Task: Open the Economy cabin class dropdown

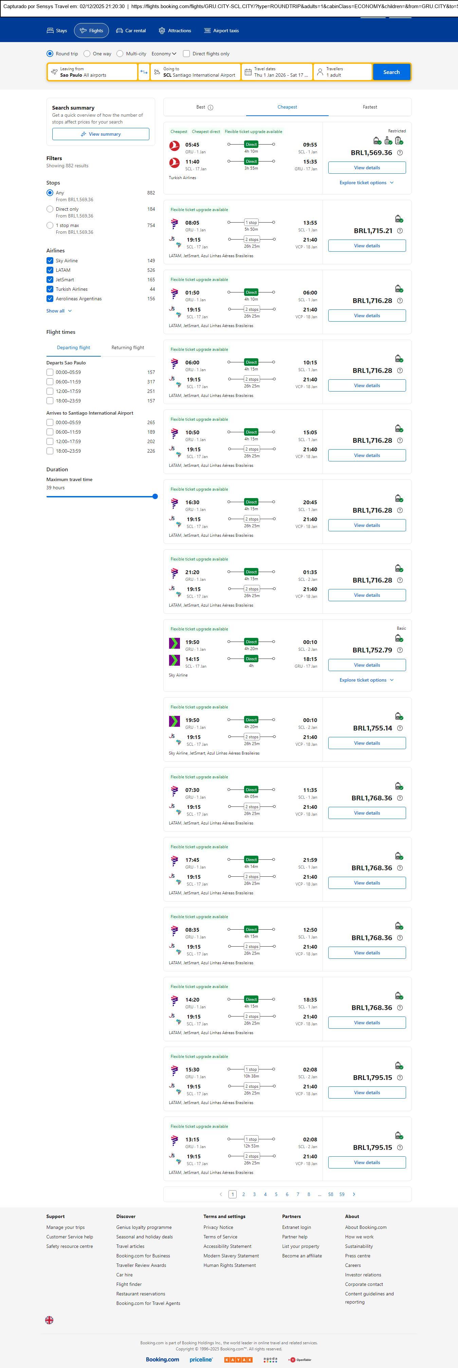Action: click(x=164, y=54)
